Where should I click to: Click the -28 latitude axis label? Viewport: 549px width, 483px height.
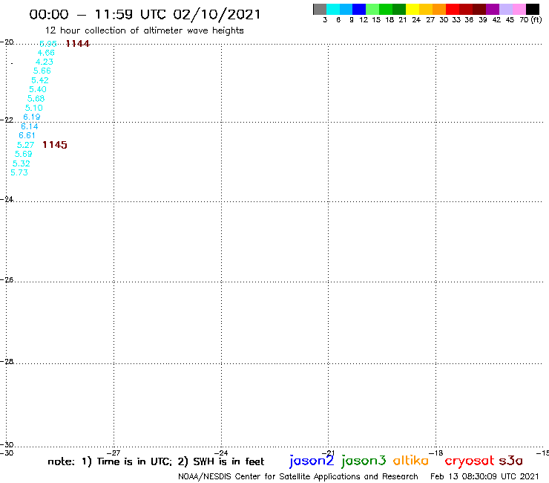7,361
